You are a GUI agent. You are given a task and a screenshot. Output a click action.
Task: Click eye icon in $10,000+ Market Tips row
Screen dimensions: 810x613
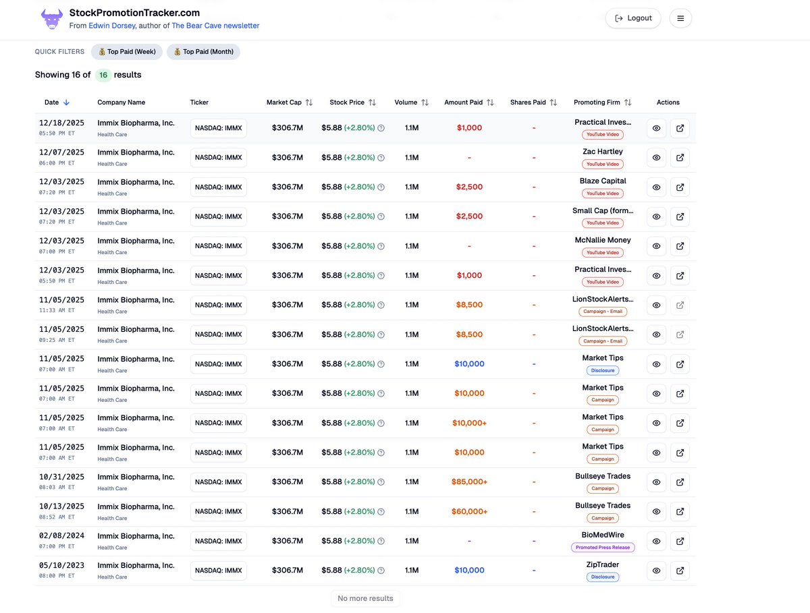click(x=656, y=423)
